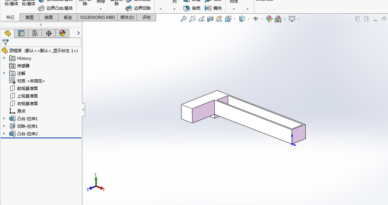Click the 抽壳 shell button
Screen dimensions: 388x205
pyautogui.click(x=192, y=8)
